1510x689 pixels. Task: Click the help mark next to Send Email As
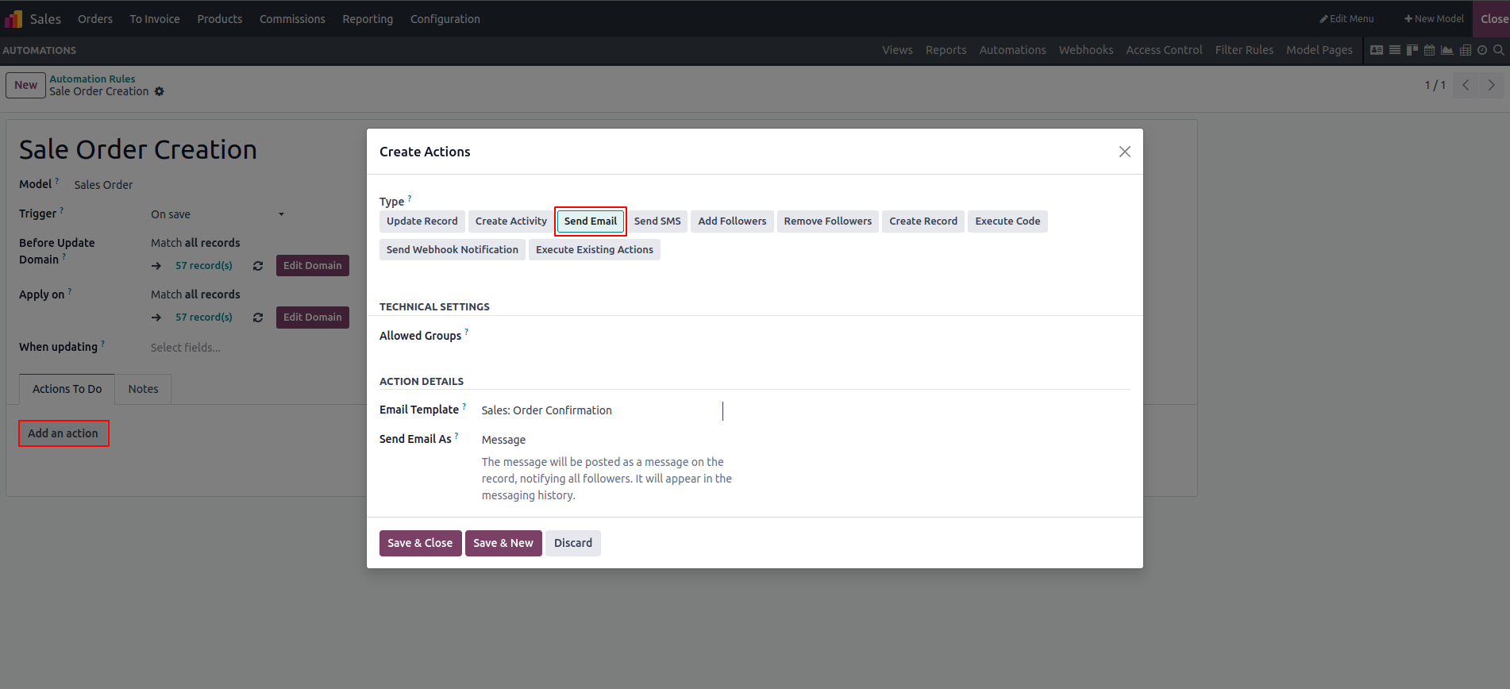point(456,435)
